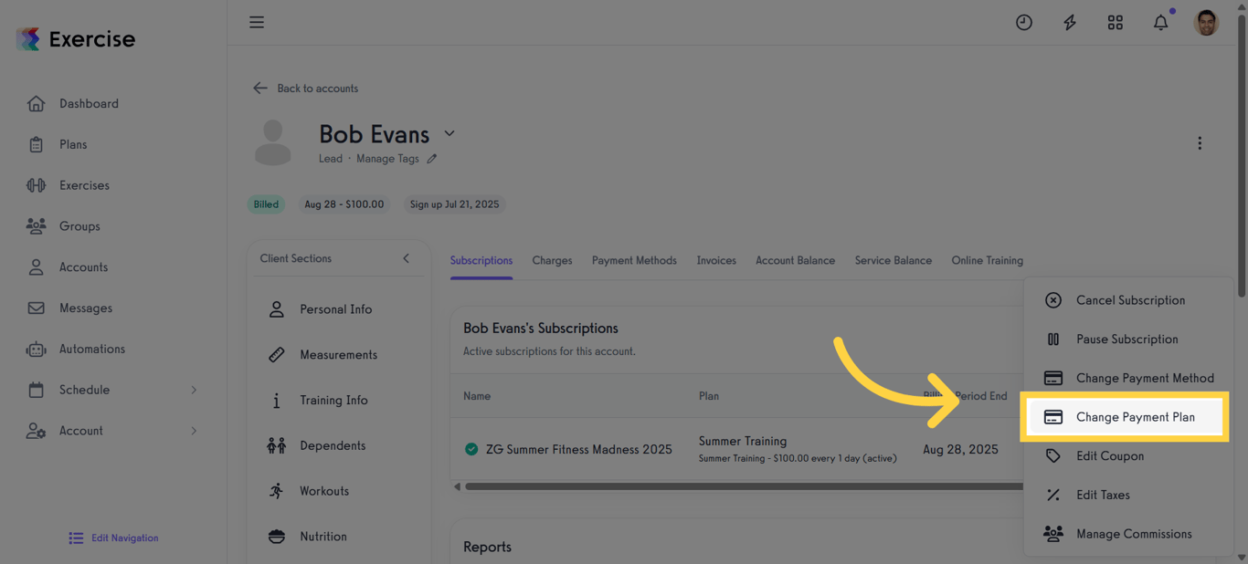1248x564 pixels.
Task: Select Manage Commissions menu item
Action: point(1127,534)
